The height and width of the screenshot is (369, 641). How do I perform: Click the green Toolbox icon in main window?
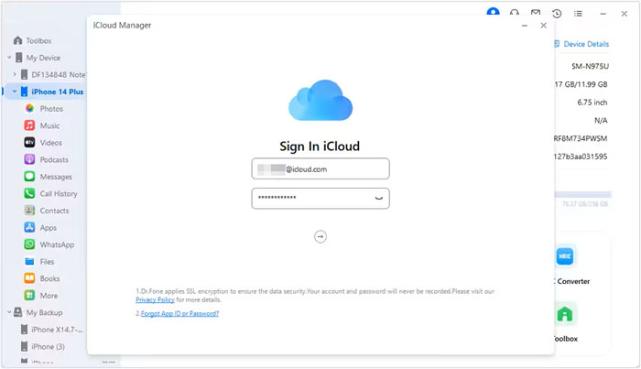(565, 314)
